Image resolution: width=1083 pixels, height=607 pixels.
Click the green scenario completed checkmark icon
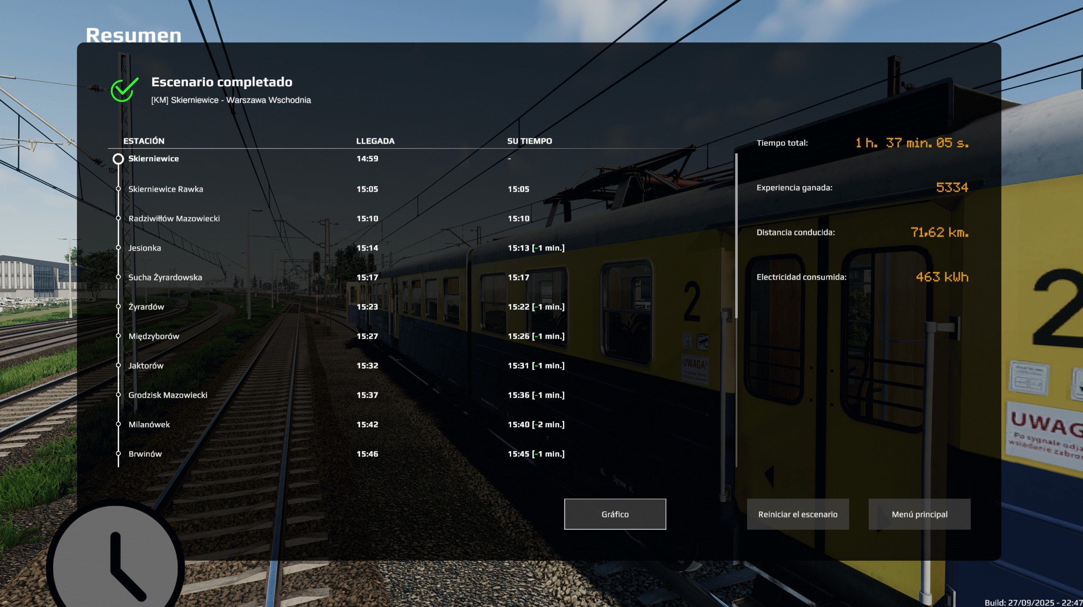click(x=124, y=90)
